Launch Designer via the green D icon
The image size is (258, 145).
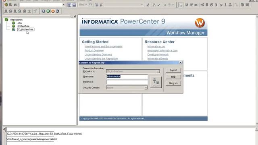pos(48,11)
